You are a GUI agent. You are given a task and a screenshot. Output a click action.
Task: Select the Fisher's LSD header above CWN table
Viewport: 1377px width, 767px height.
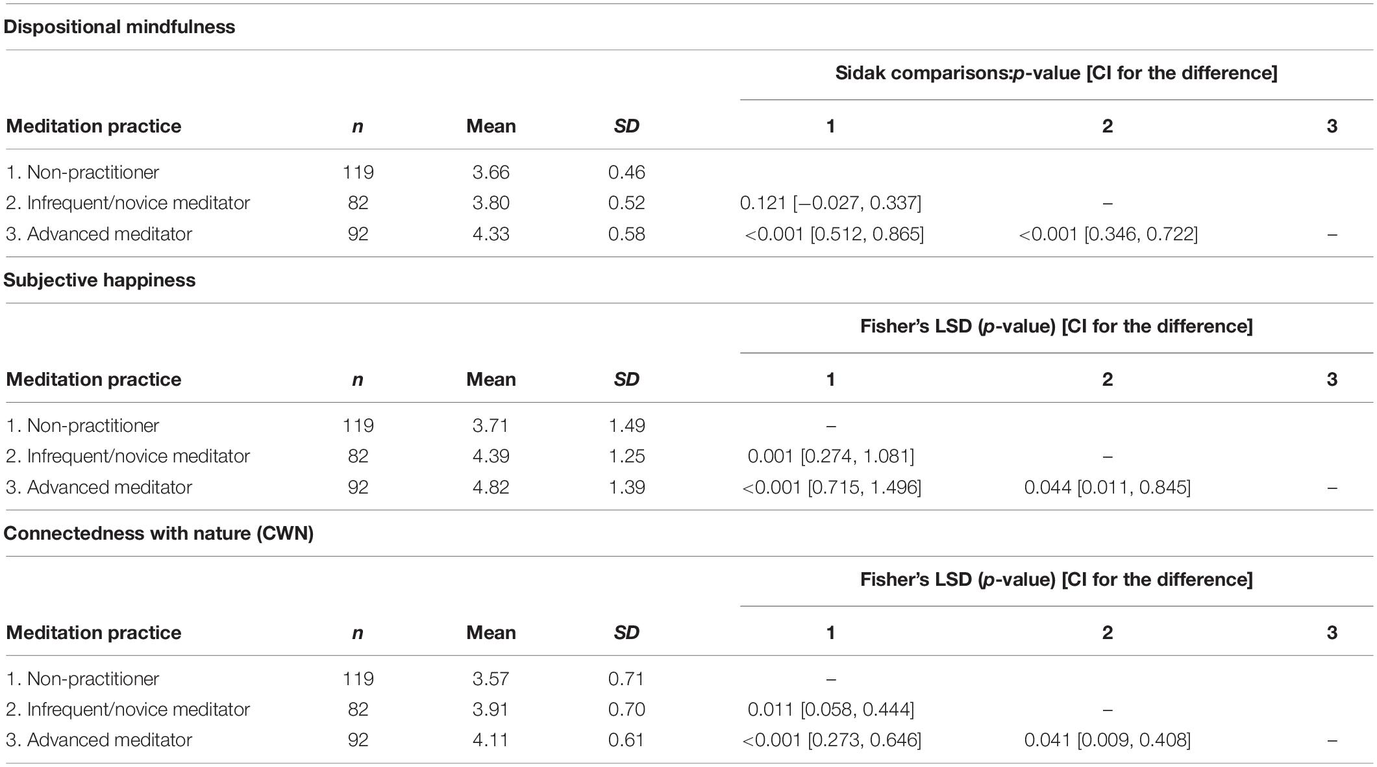[1056, 579]
